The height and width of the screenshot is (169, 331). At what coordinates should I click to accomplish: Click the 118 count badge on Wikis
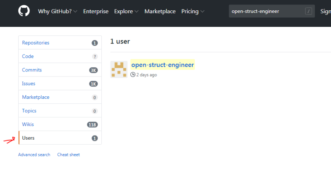click(92, 124)
